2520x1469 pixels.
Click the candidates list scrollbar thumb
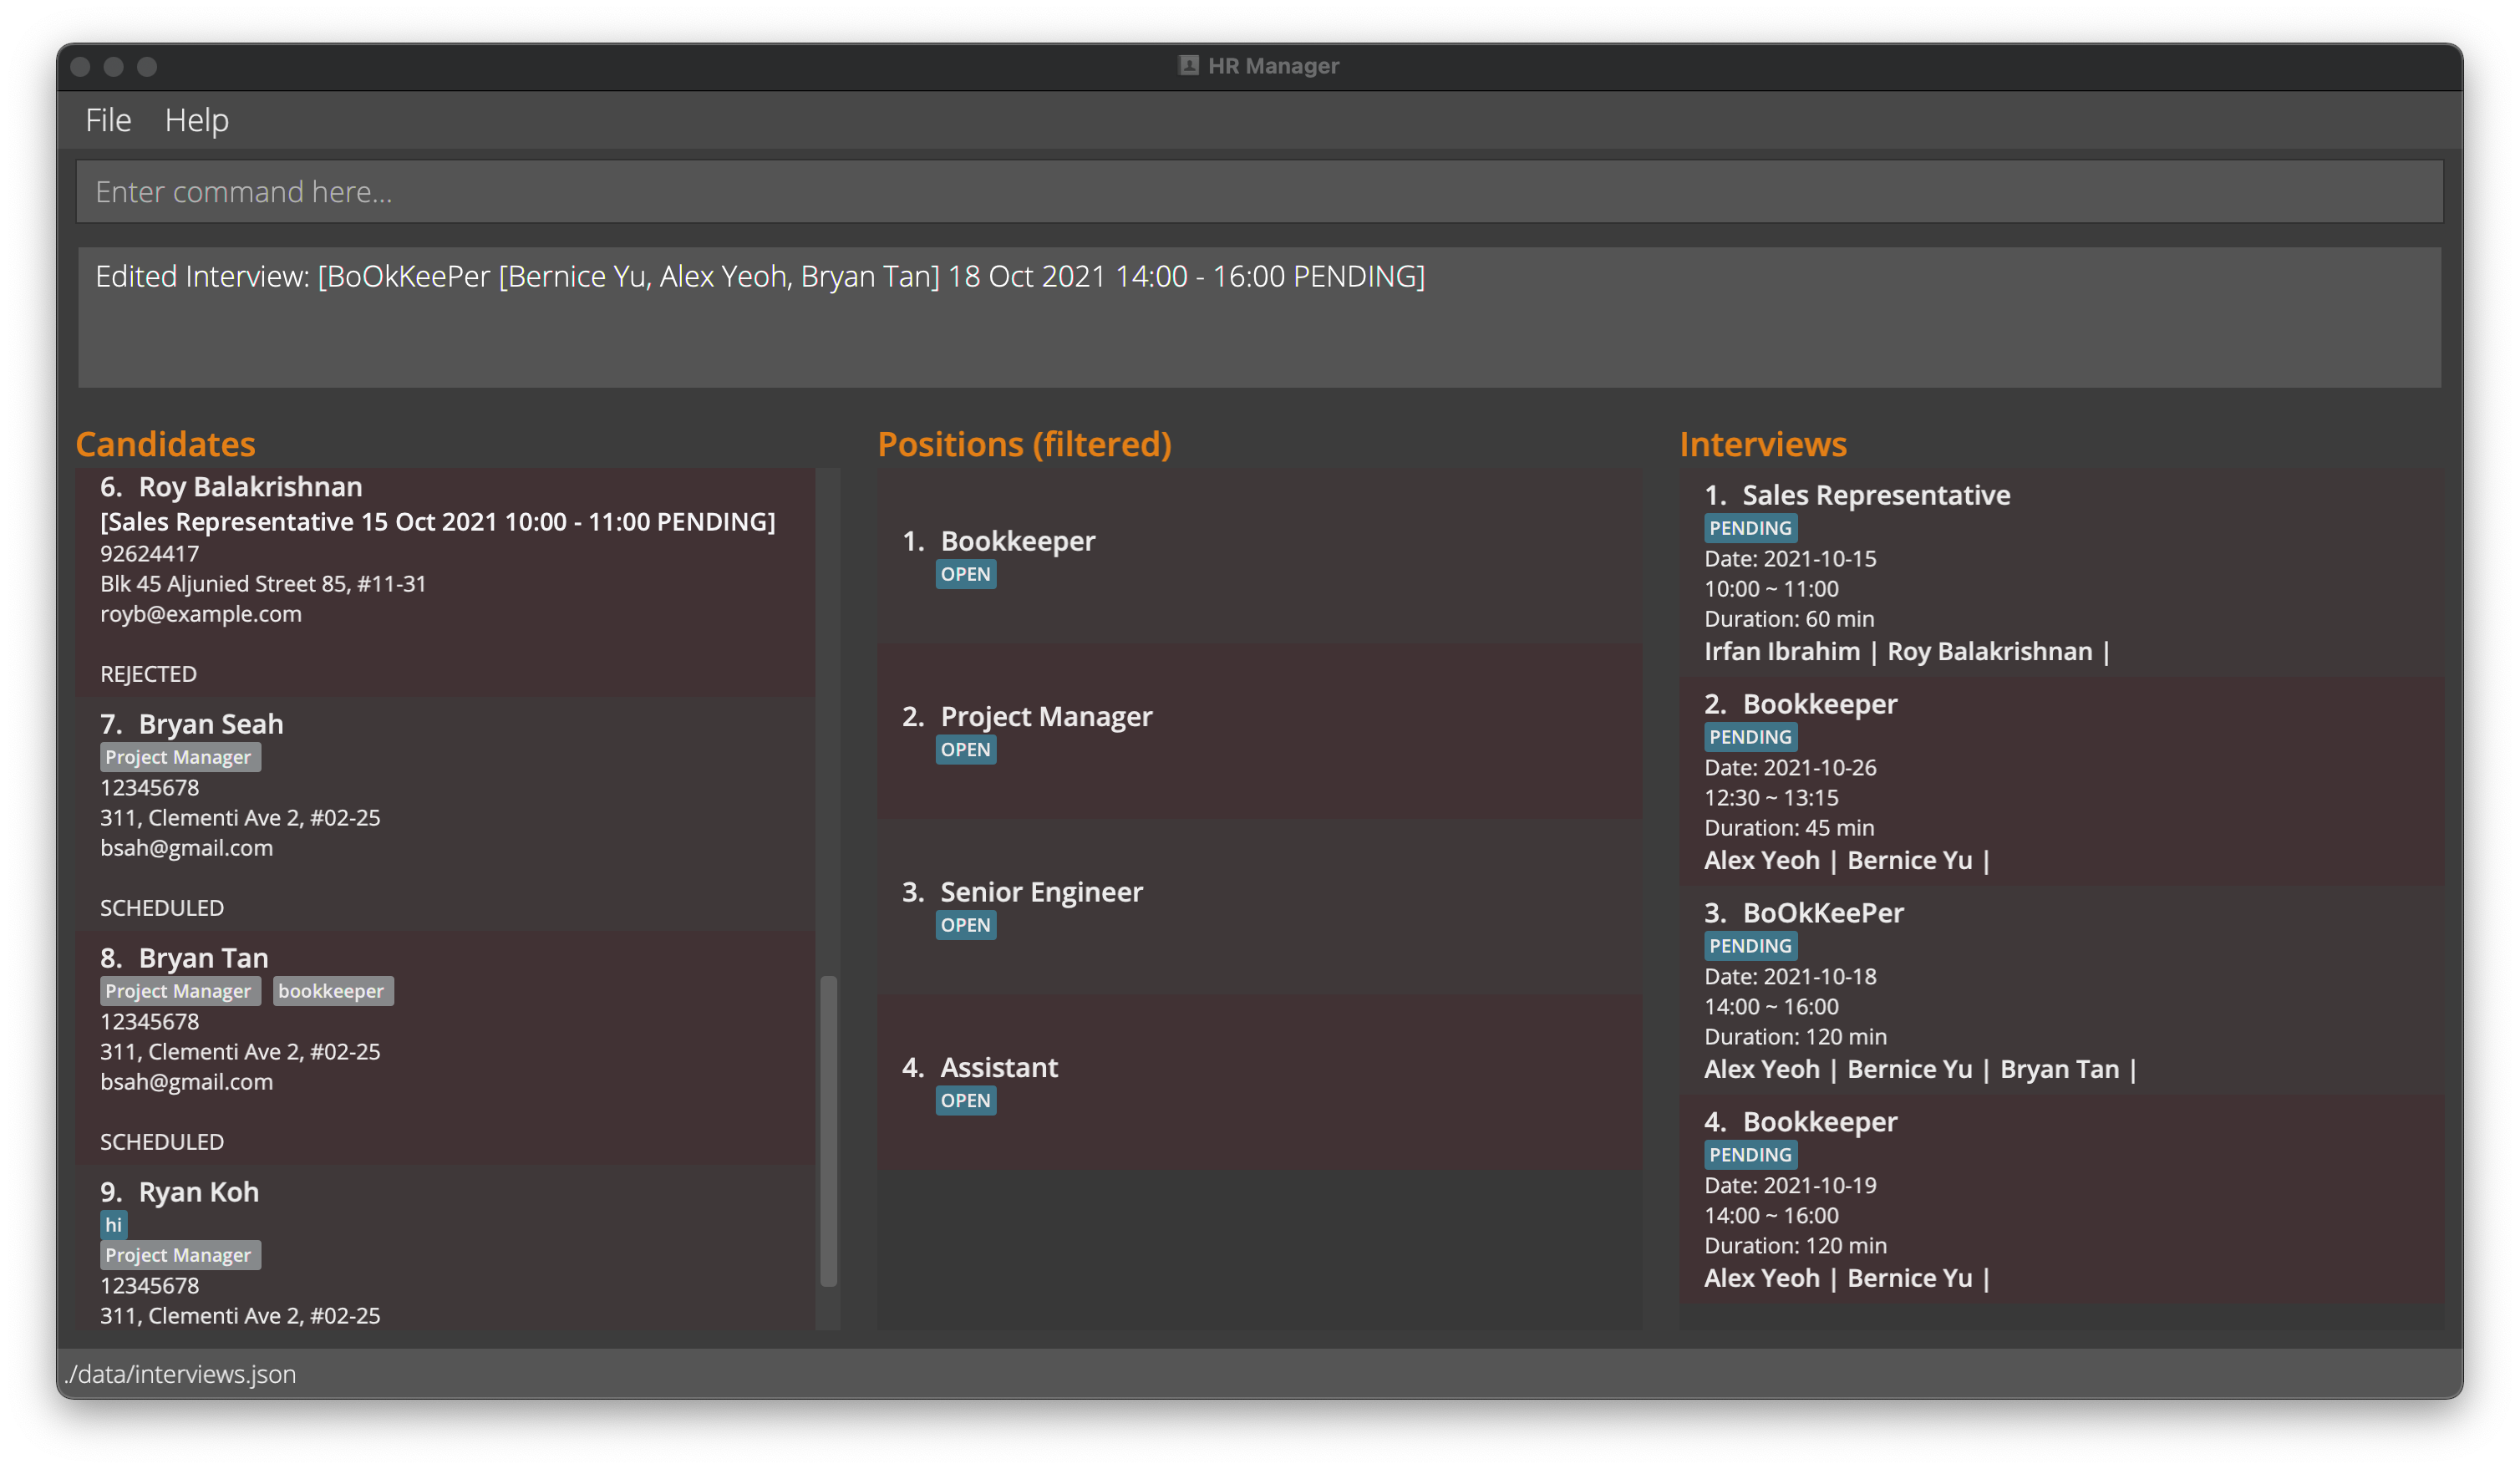click(828, 1130)
